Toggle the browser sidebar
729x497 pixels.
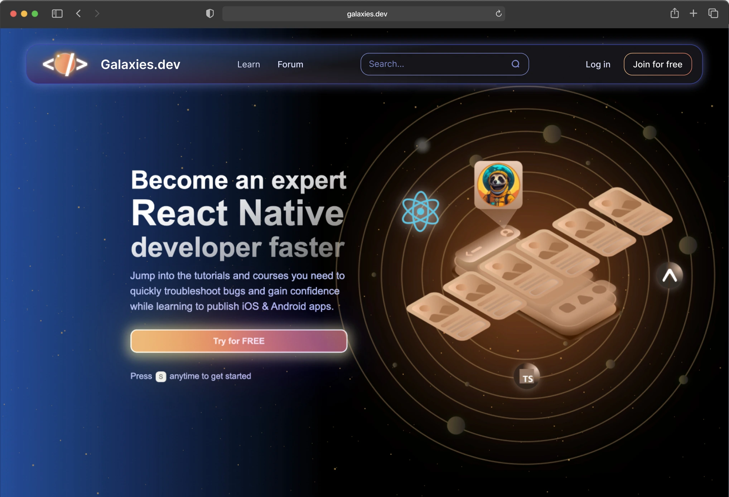pos(57,14)
